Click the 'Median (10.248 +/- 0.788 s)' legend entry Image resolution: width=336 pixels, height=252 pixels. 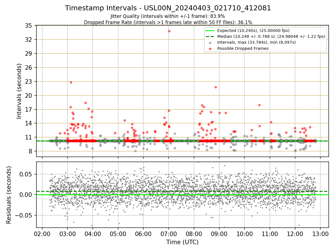tap(271, 36)
